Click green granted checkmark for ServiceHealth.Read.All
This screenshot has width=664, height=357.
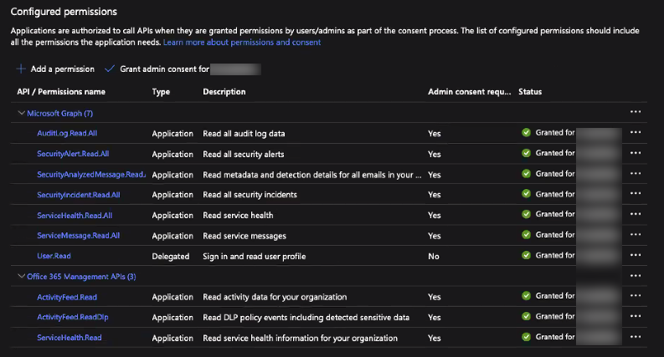pyautogui.click(x=526, y=215)
